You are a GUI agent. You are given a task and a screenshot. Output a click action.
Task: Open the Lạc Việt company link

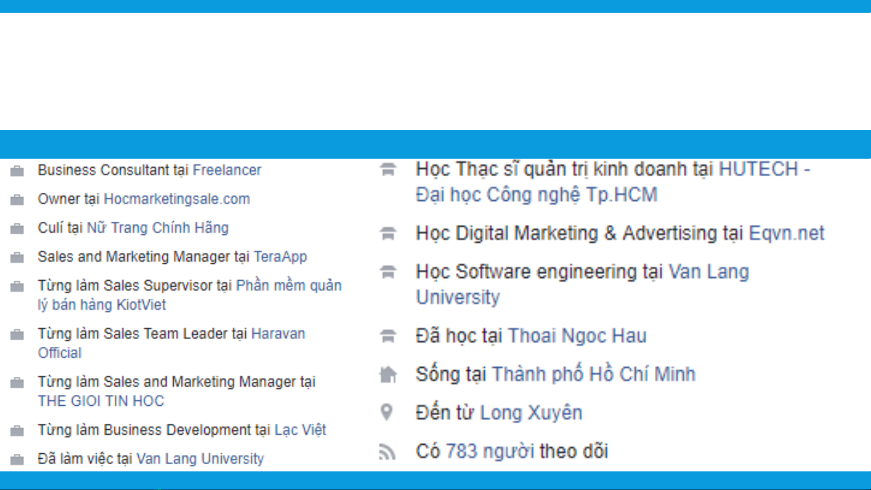click(x=300, y=430)
